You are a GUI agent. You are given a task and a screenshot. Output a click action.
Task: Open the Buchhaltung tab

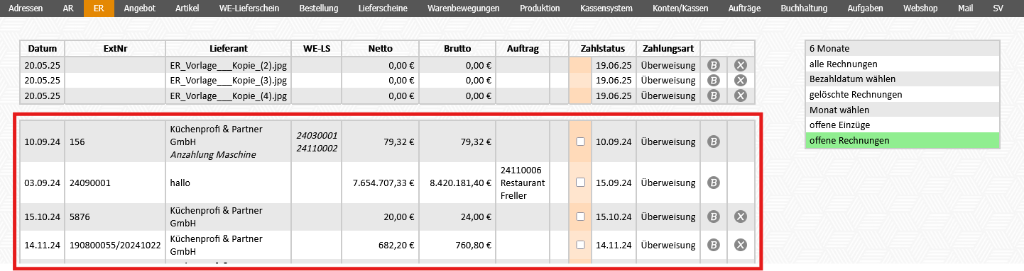point(803,8)
